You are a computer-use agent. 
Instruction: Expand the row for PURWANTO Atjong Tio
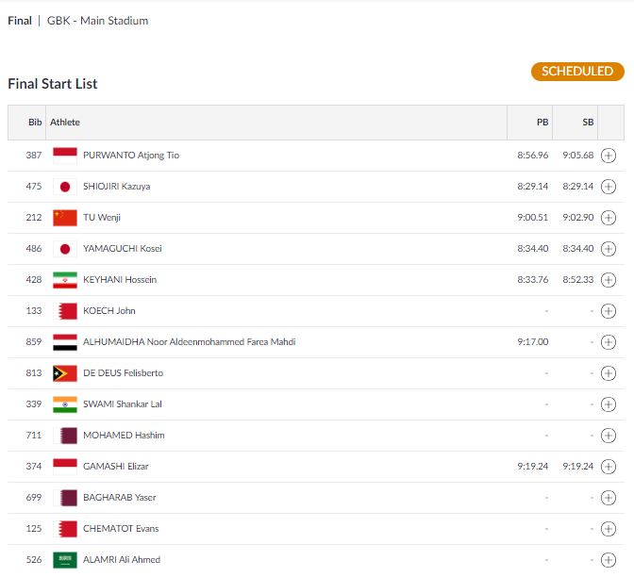click(x=609, y=156)
